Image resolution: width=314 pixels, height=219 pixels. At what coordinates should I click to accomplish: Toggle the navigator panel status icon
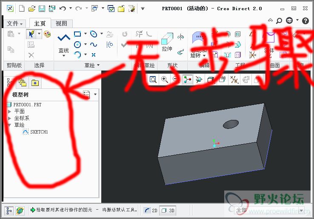[9, 210]
